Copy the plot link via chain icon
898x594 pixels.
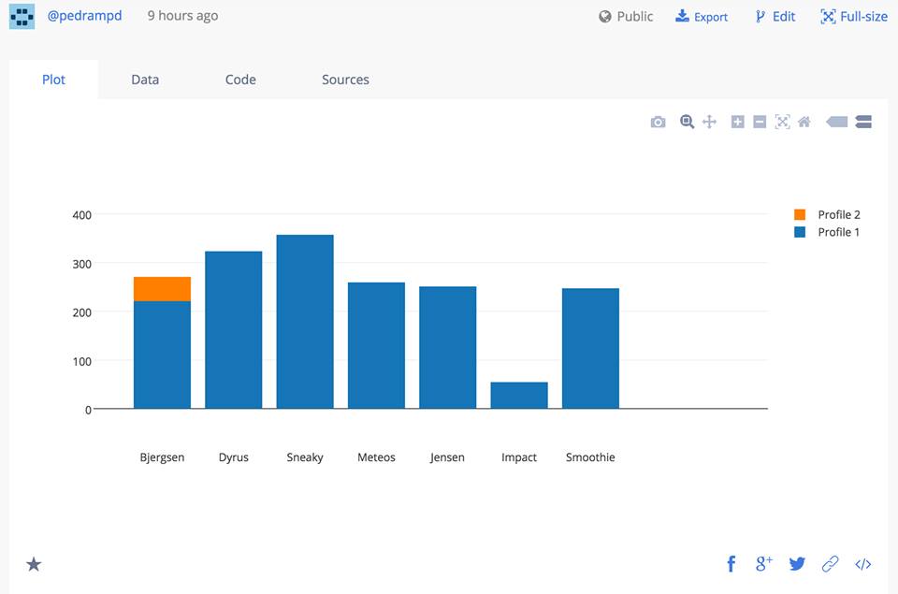pos(830,564)
